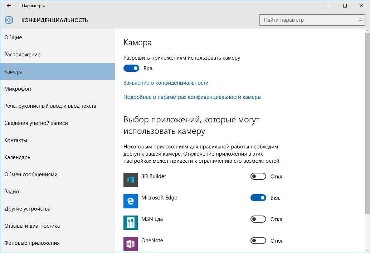The image size is (370, 253).
Task: Click inside the Найти параметр search field
Action: click(308, 20)
